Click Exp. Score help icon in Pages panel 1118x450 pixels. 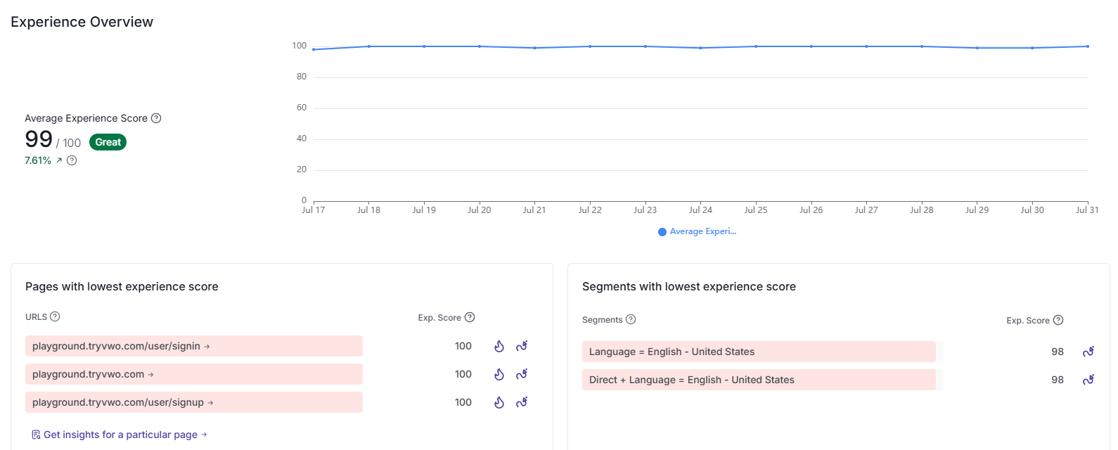[470, 317]
